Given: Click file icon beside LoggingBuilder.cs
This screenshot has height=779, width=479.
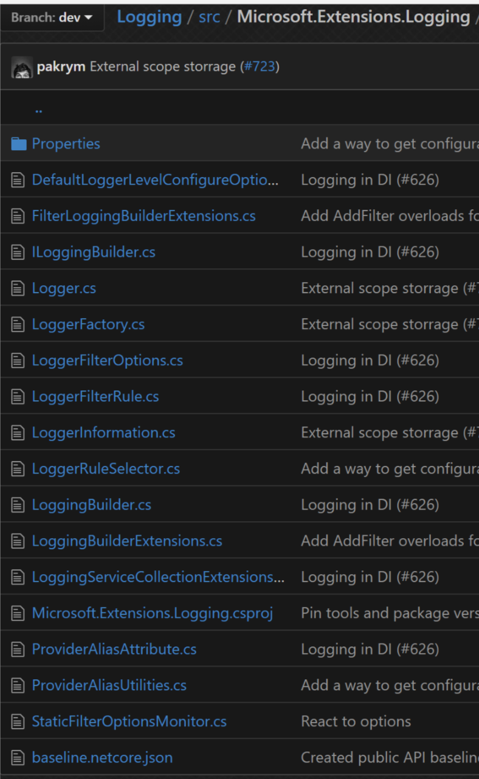Looking at the screenshot, I should point(19,505).
